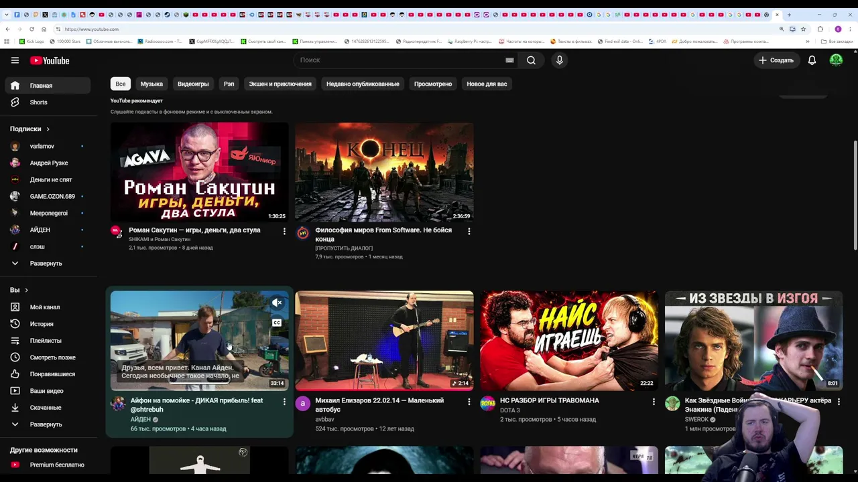
Task: Select the Недавно опубликованные chip
Action: (x=363, y=84)
